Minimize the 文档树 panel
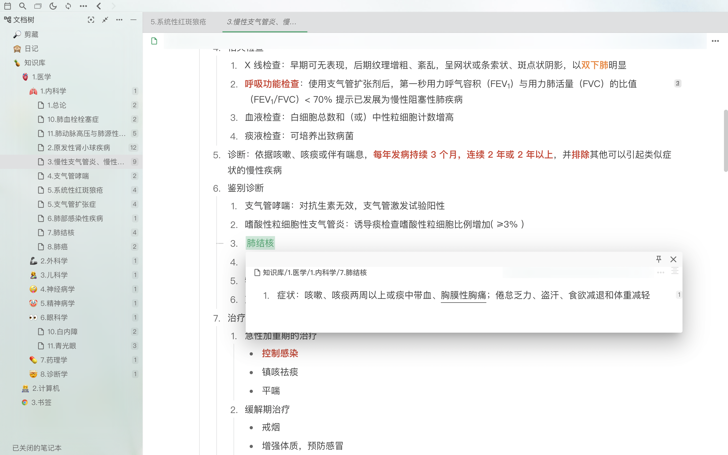Screen dimensions: 728x455 click(x=133, y=20)
